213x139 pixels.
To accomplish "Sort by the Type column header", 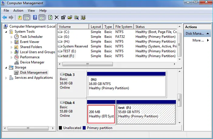I will coord(108,26).
